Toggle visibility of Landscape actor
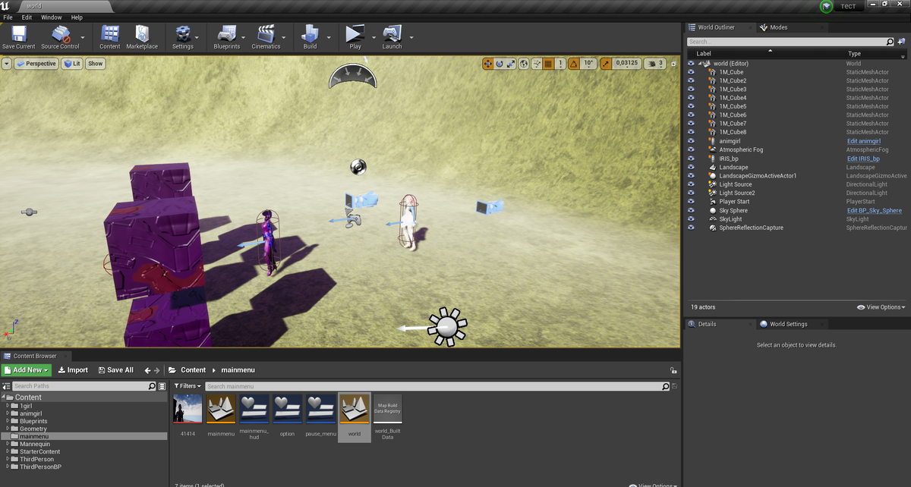The width and height of the screenshot is (911, 487). point(691,167)
